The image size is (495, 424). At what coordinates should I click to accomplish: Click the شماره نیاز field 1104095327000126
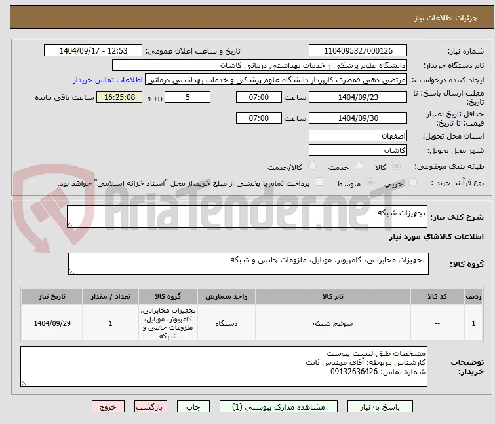pyautogui.click(x=358, y=51)
